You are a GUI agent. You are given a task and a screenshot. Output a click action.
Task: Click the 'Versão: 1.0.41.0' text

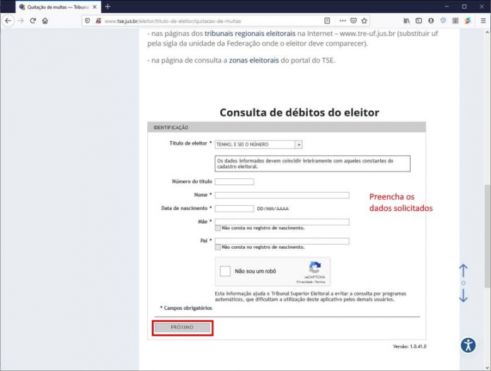pyautogui.click(x=410, y=346)
